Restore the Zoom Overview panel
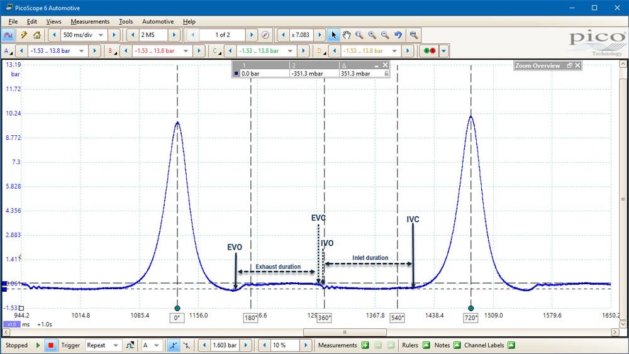This screenshot has height=354, width=629. tap(569, 65)
